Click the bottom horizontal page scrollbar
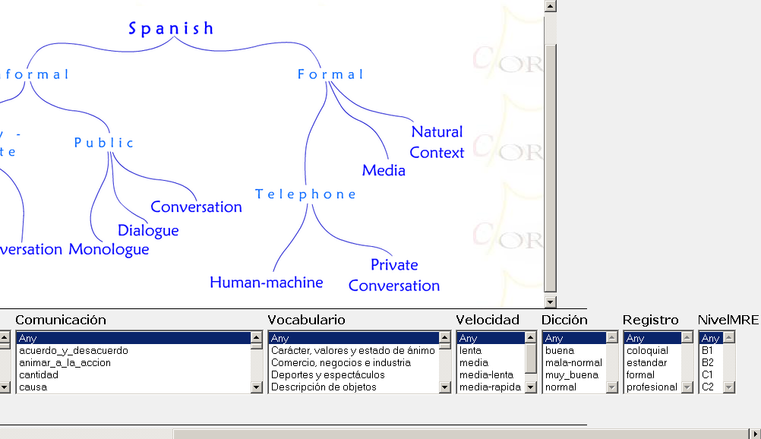The height and width of the screenshot is (439, 761). pos(456,434)
